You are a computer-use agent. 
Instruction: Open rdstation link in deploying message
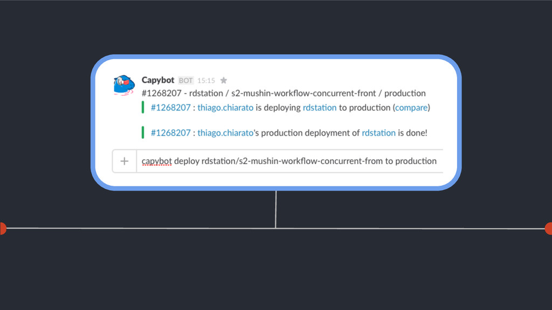[x=320, y=108]
